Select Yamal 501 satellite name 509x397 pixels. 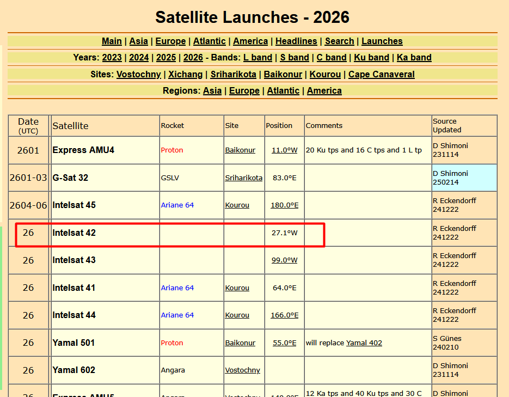[73, 343]
